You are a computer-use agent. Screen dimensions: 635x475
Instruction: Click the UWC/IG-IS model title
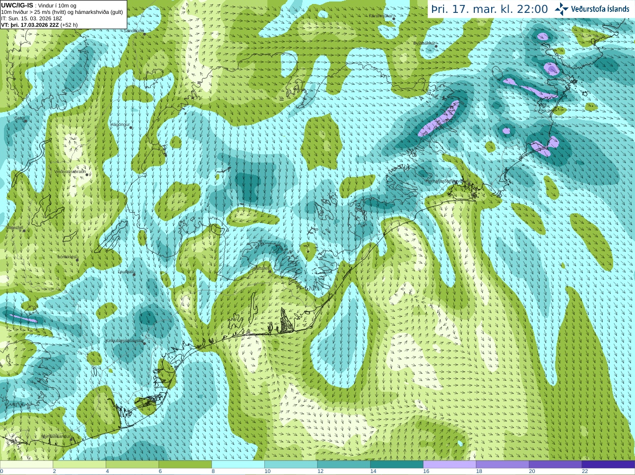pos(17,5)
